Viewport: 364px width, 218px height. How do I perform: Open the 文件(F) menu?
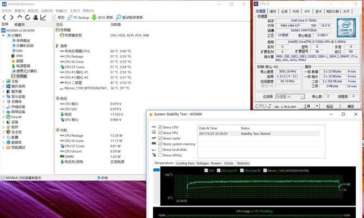click(7, 11)
